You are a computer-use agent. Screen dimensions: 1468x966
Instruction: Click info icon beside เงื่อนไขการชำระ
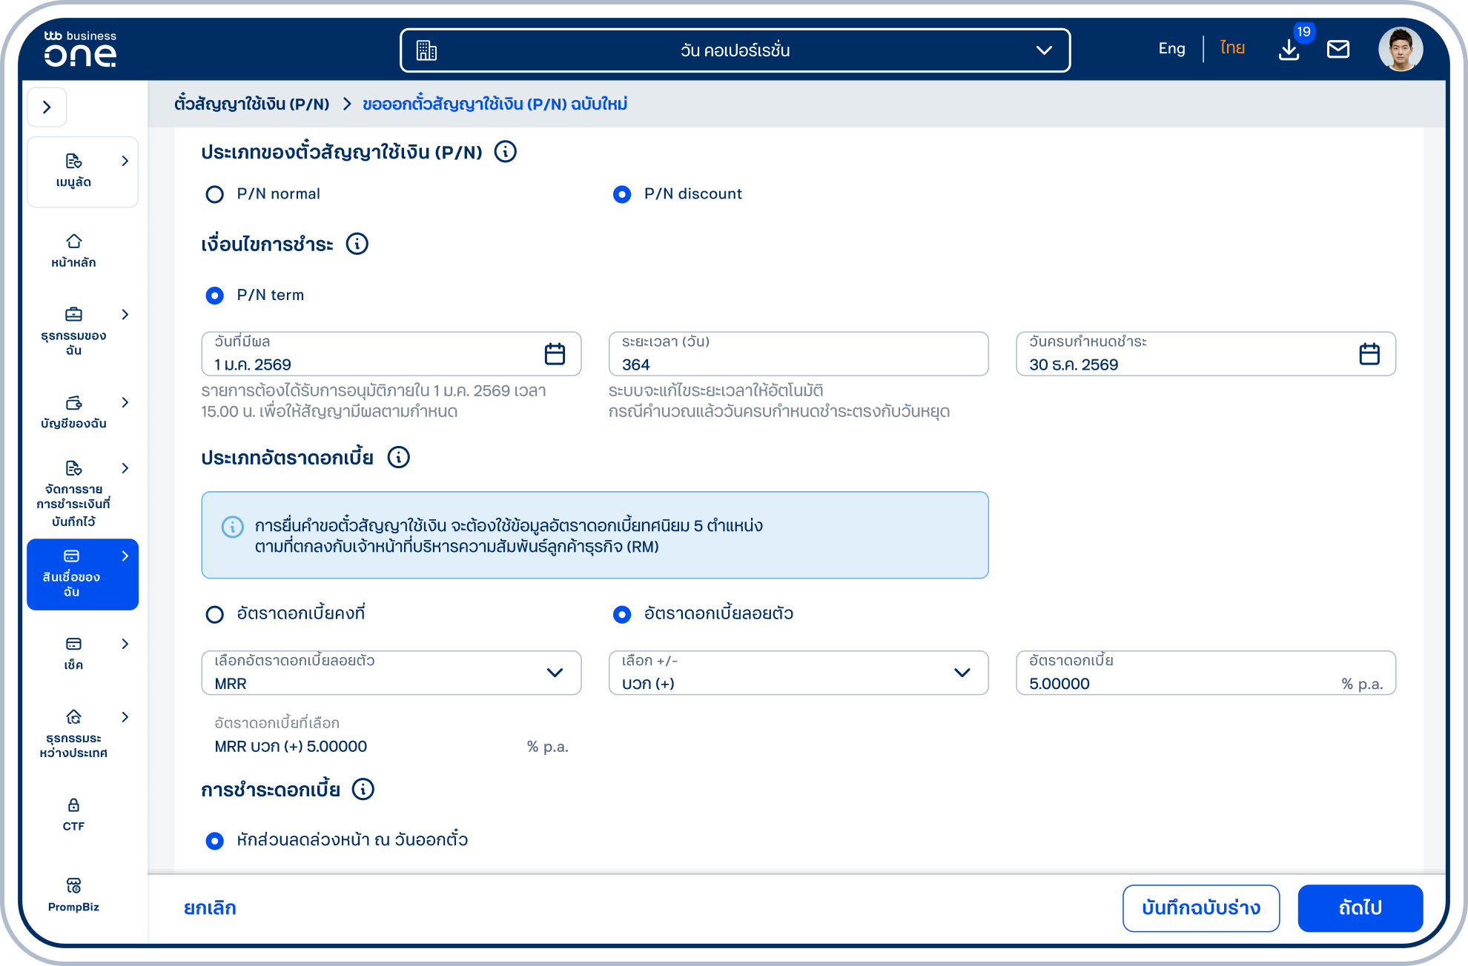[357, 244]
